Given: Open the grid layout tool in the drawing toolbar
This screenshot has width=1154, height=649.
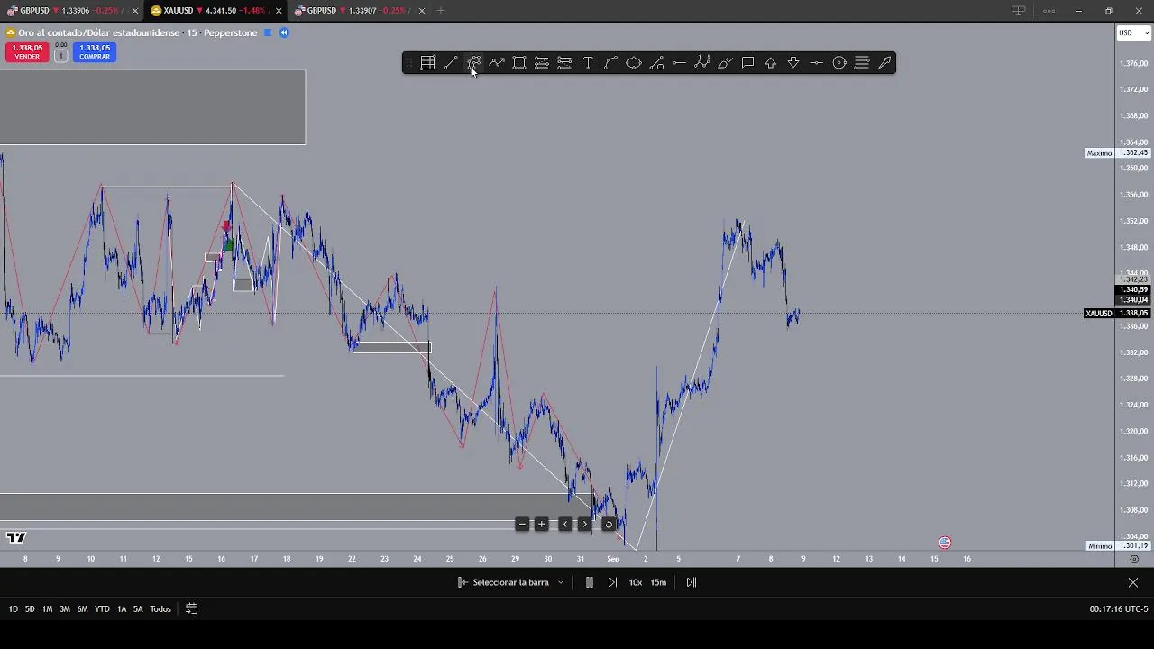Looking at the screenshot, I should coord(427,62).
